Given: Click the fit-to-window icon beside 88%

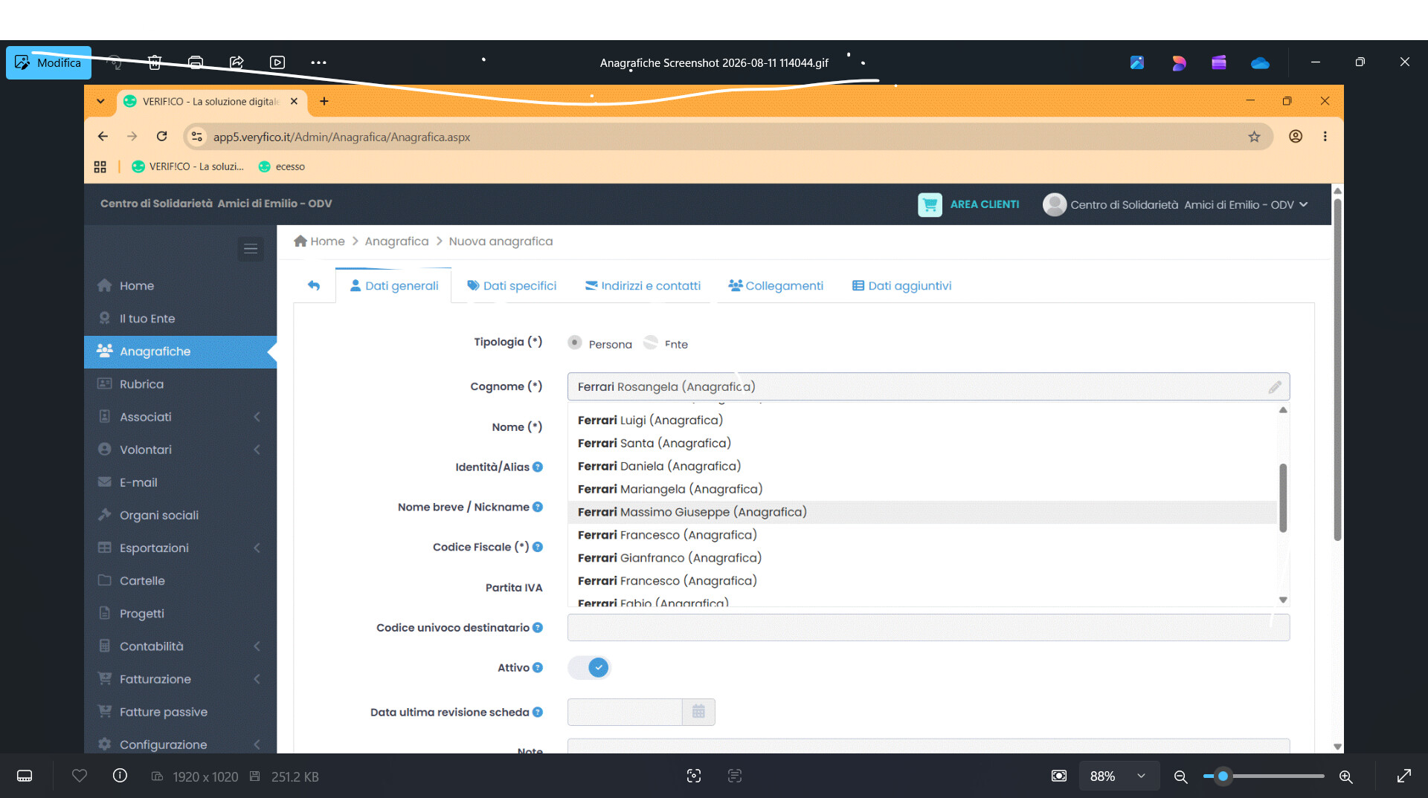Looking at the screenshot, I should pyautogui.click(x=1059, y=776).
